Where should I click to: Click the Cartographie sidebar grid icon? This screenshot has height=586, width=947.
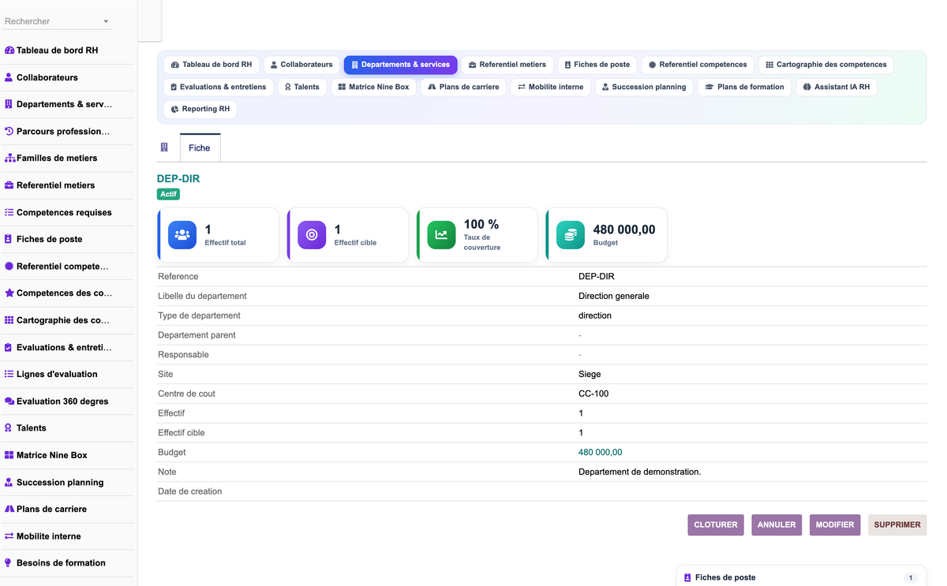9,320
